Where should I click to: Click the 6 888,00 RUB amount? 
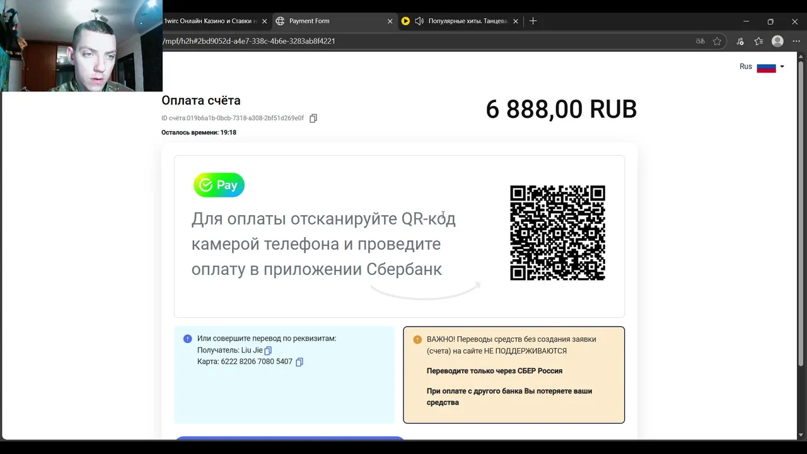(561, 109)
